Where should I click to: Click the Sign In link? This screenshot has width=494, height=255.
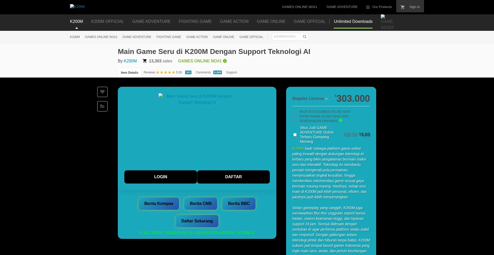(x=414, y=7)
